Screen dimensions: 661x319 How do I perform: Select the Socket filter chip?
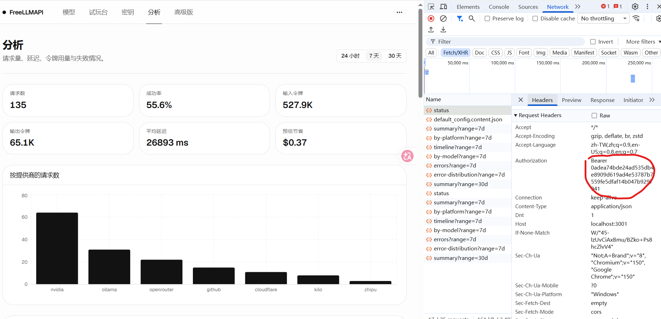tap(609, 53)
